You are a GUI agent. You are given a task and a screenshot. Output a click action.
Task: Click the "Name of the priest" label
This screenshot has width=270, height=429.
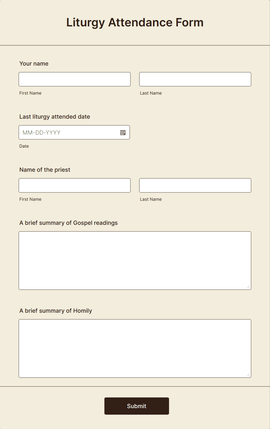point(45,170)
